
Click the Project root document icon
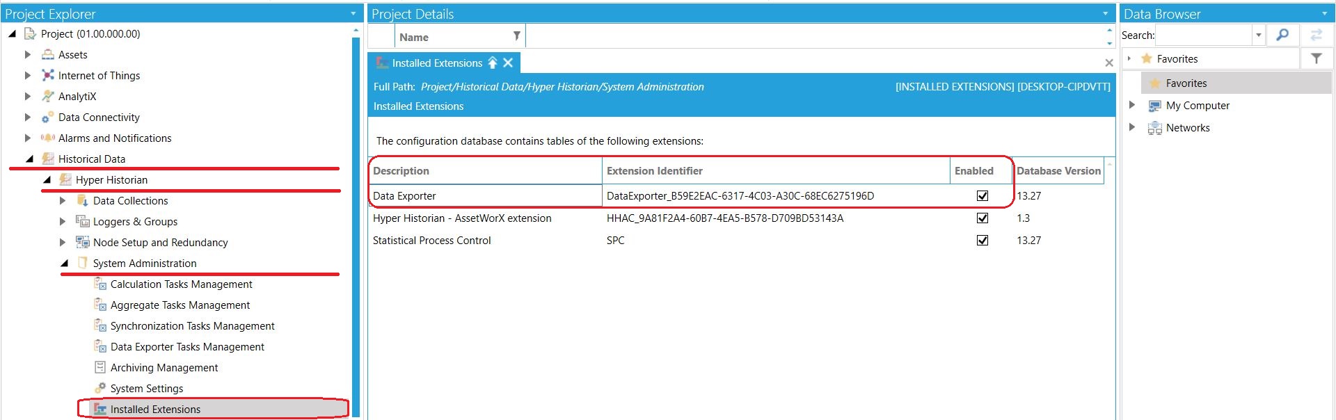[x=30, y=33]
